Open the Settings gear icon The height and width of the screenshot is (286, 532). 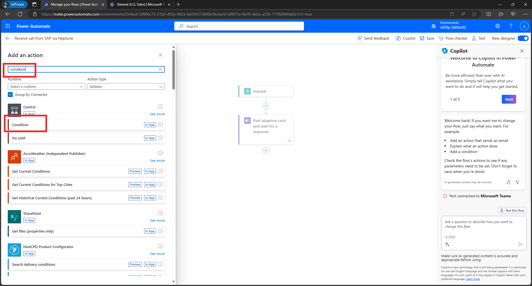(x=498, y=26)
